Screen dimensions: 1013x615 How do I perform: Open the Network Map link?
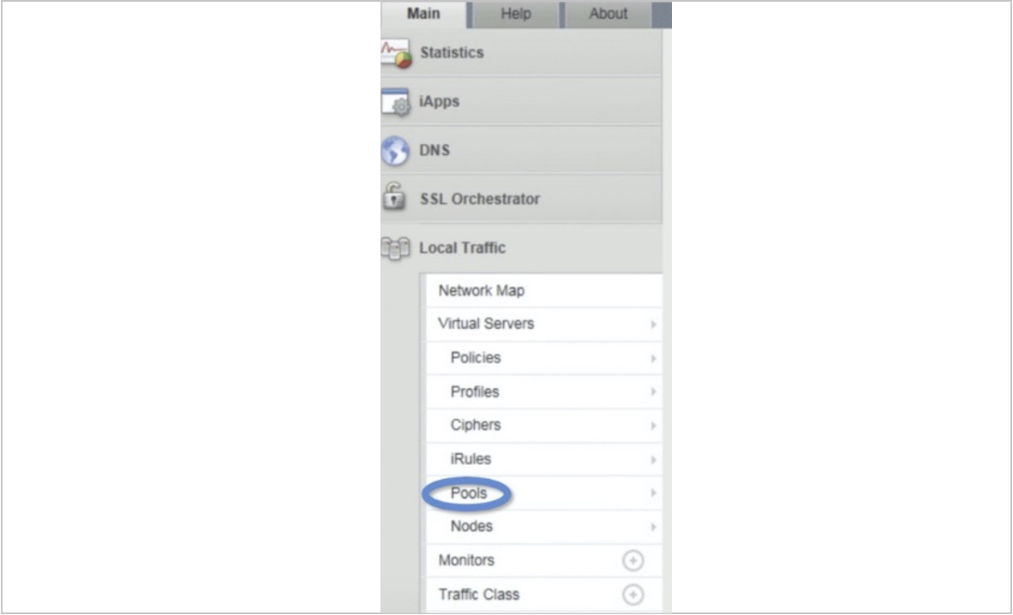coord(482,290)
